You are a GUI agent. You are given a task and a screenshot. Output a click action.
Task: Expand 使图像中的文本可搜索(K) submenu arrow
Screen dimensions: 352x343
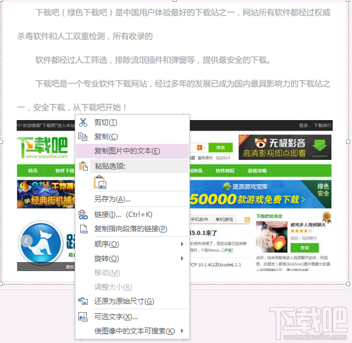(182, 331)
